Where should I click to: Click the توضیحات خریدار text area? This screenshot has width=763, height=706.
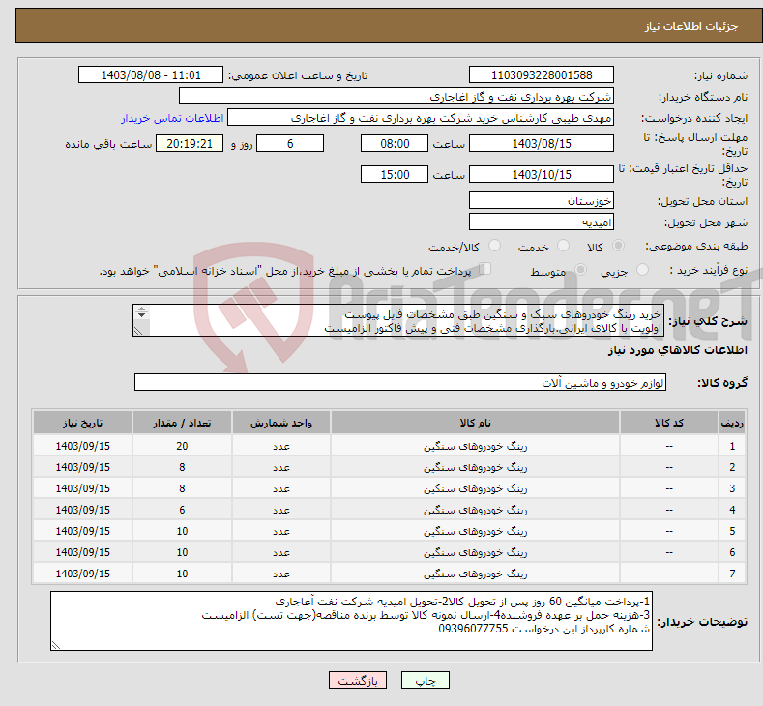click(x=351, y=621)
